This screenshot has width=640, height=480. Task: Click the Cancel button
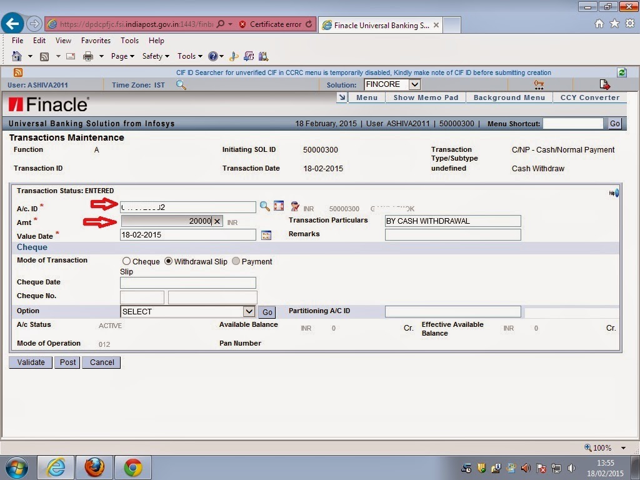click(x=102, y=362)
